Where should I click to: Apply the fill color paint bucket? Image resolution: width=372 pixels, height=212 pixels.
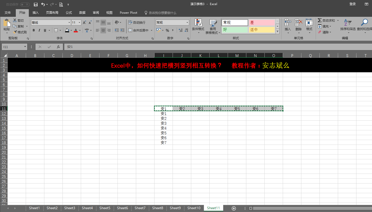click(x=67, y=30)
